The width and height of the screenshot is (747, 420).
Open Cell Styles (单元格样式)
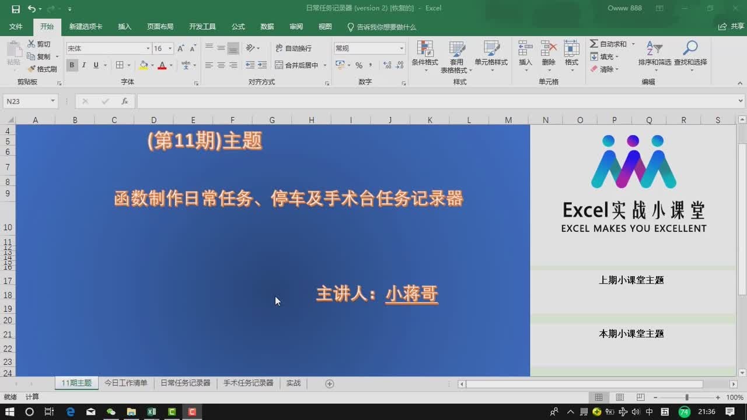coord(491,57)
